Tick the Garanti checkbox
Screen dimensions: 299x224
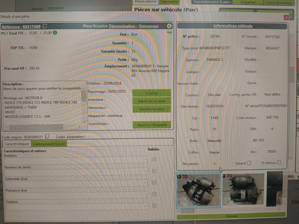(x=249, y=163)
